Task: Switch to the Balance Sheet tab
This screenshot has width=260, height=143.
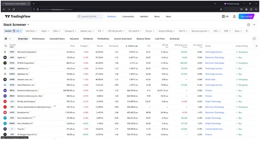Action: [x=143, y=39]
